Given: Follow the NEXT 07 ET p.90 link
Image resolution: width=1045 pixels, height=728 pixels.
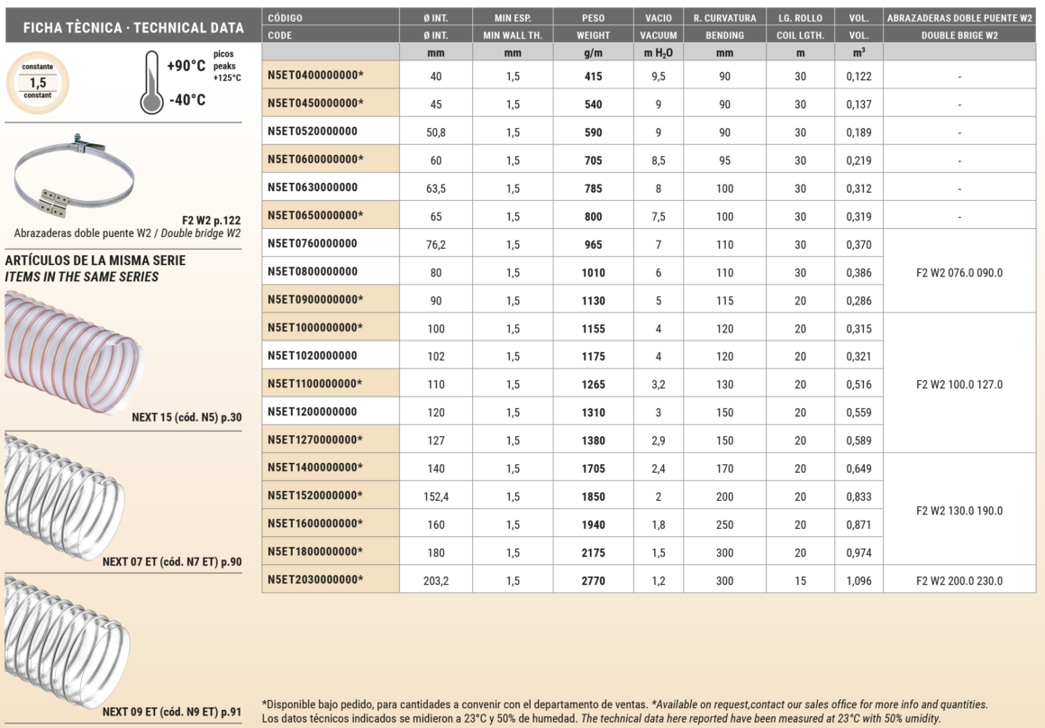Looking at the screenshot, I should (172, 561).
